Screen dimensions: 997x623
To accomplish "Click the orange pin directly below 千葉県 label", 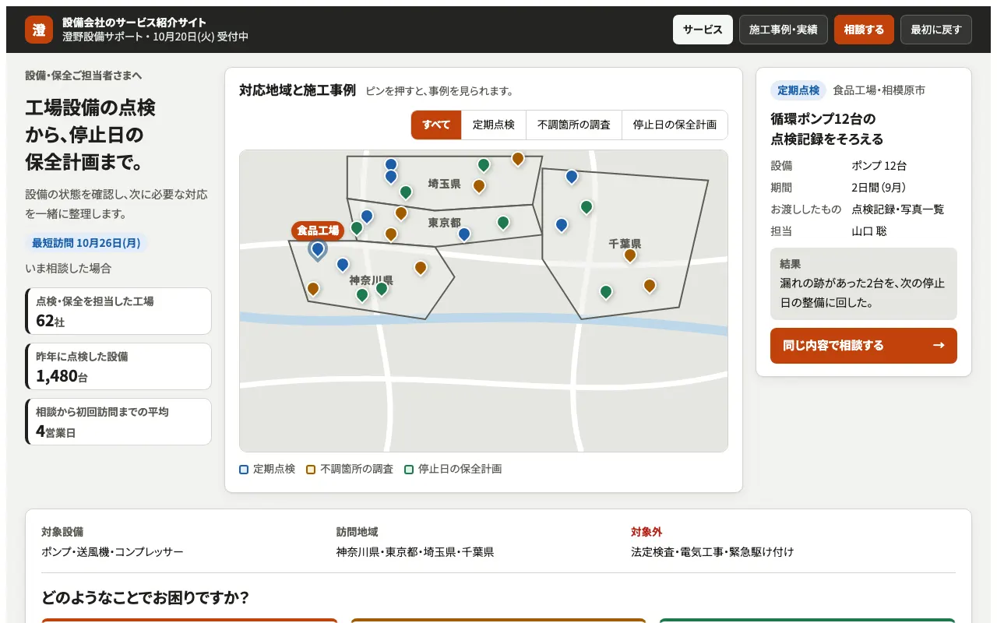I will point(630,255).
